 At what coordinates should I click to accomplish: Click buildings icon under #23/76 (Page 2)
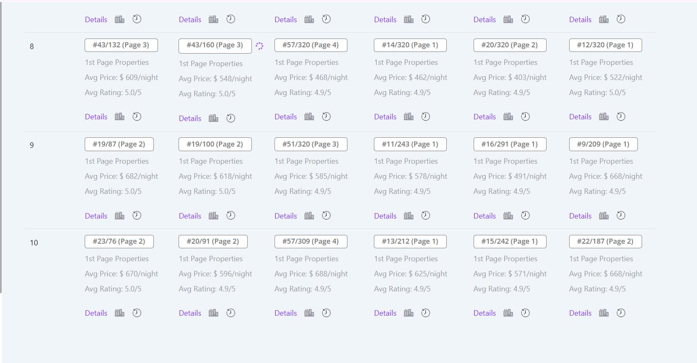[119, 313]
